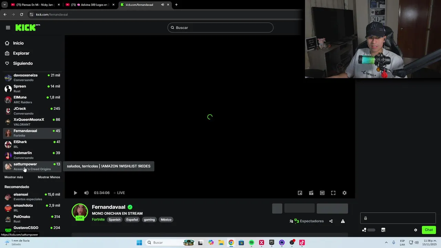Open Spotify from the taskbar

(x=252, y=242)
